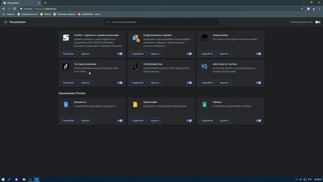Disable vidIQ Vision for YouTube
Screen dimensions: 323x182
[x=258, y=83]
